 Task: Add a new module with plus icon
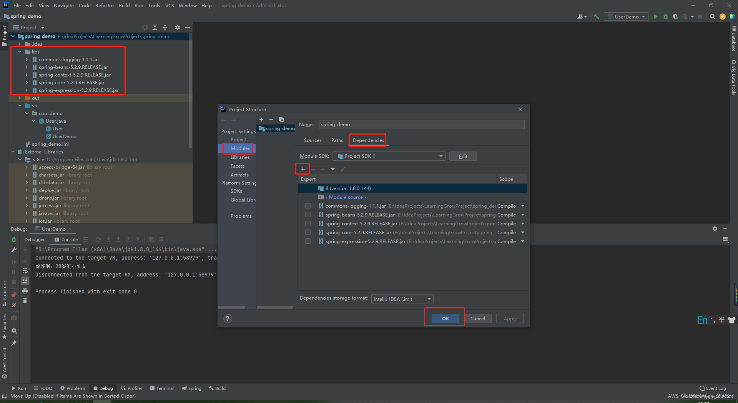point(261,120)
